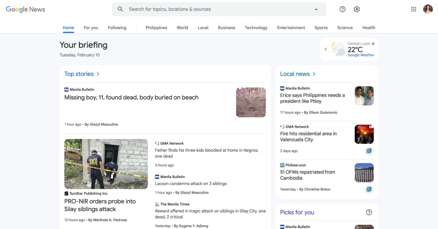Open Reward offered in tragic attack story

(x=210, y=214)
